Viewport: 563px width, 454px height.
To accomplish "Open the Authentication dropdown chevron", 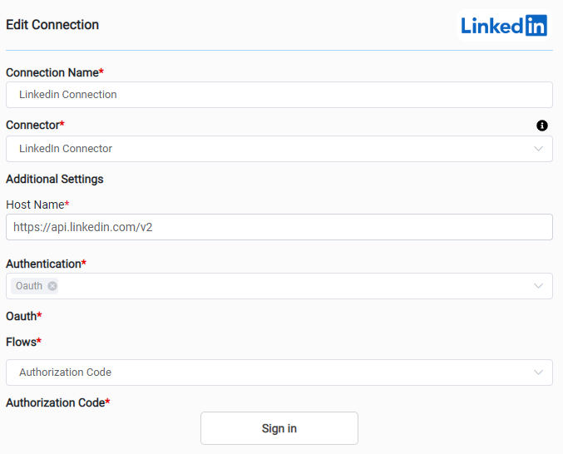I will click(x=538, y=286).
